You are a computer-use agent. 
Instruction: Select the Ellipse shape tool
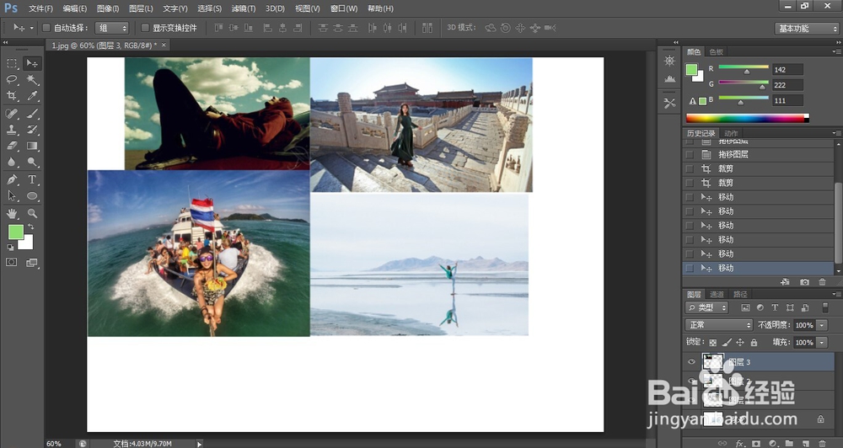(x=32, y=195)
